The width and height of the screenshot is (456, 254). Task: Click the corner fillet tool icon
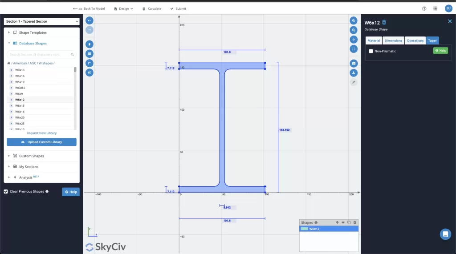pyautogui.click(x=89, y=63)
